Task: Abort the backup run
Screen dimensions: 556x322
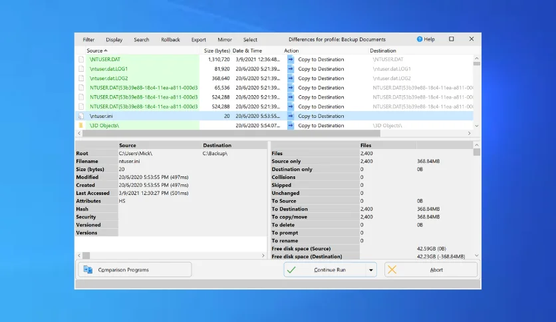Action: 431,270
